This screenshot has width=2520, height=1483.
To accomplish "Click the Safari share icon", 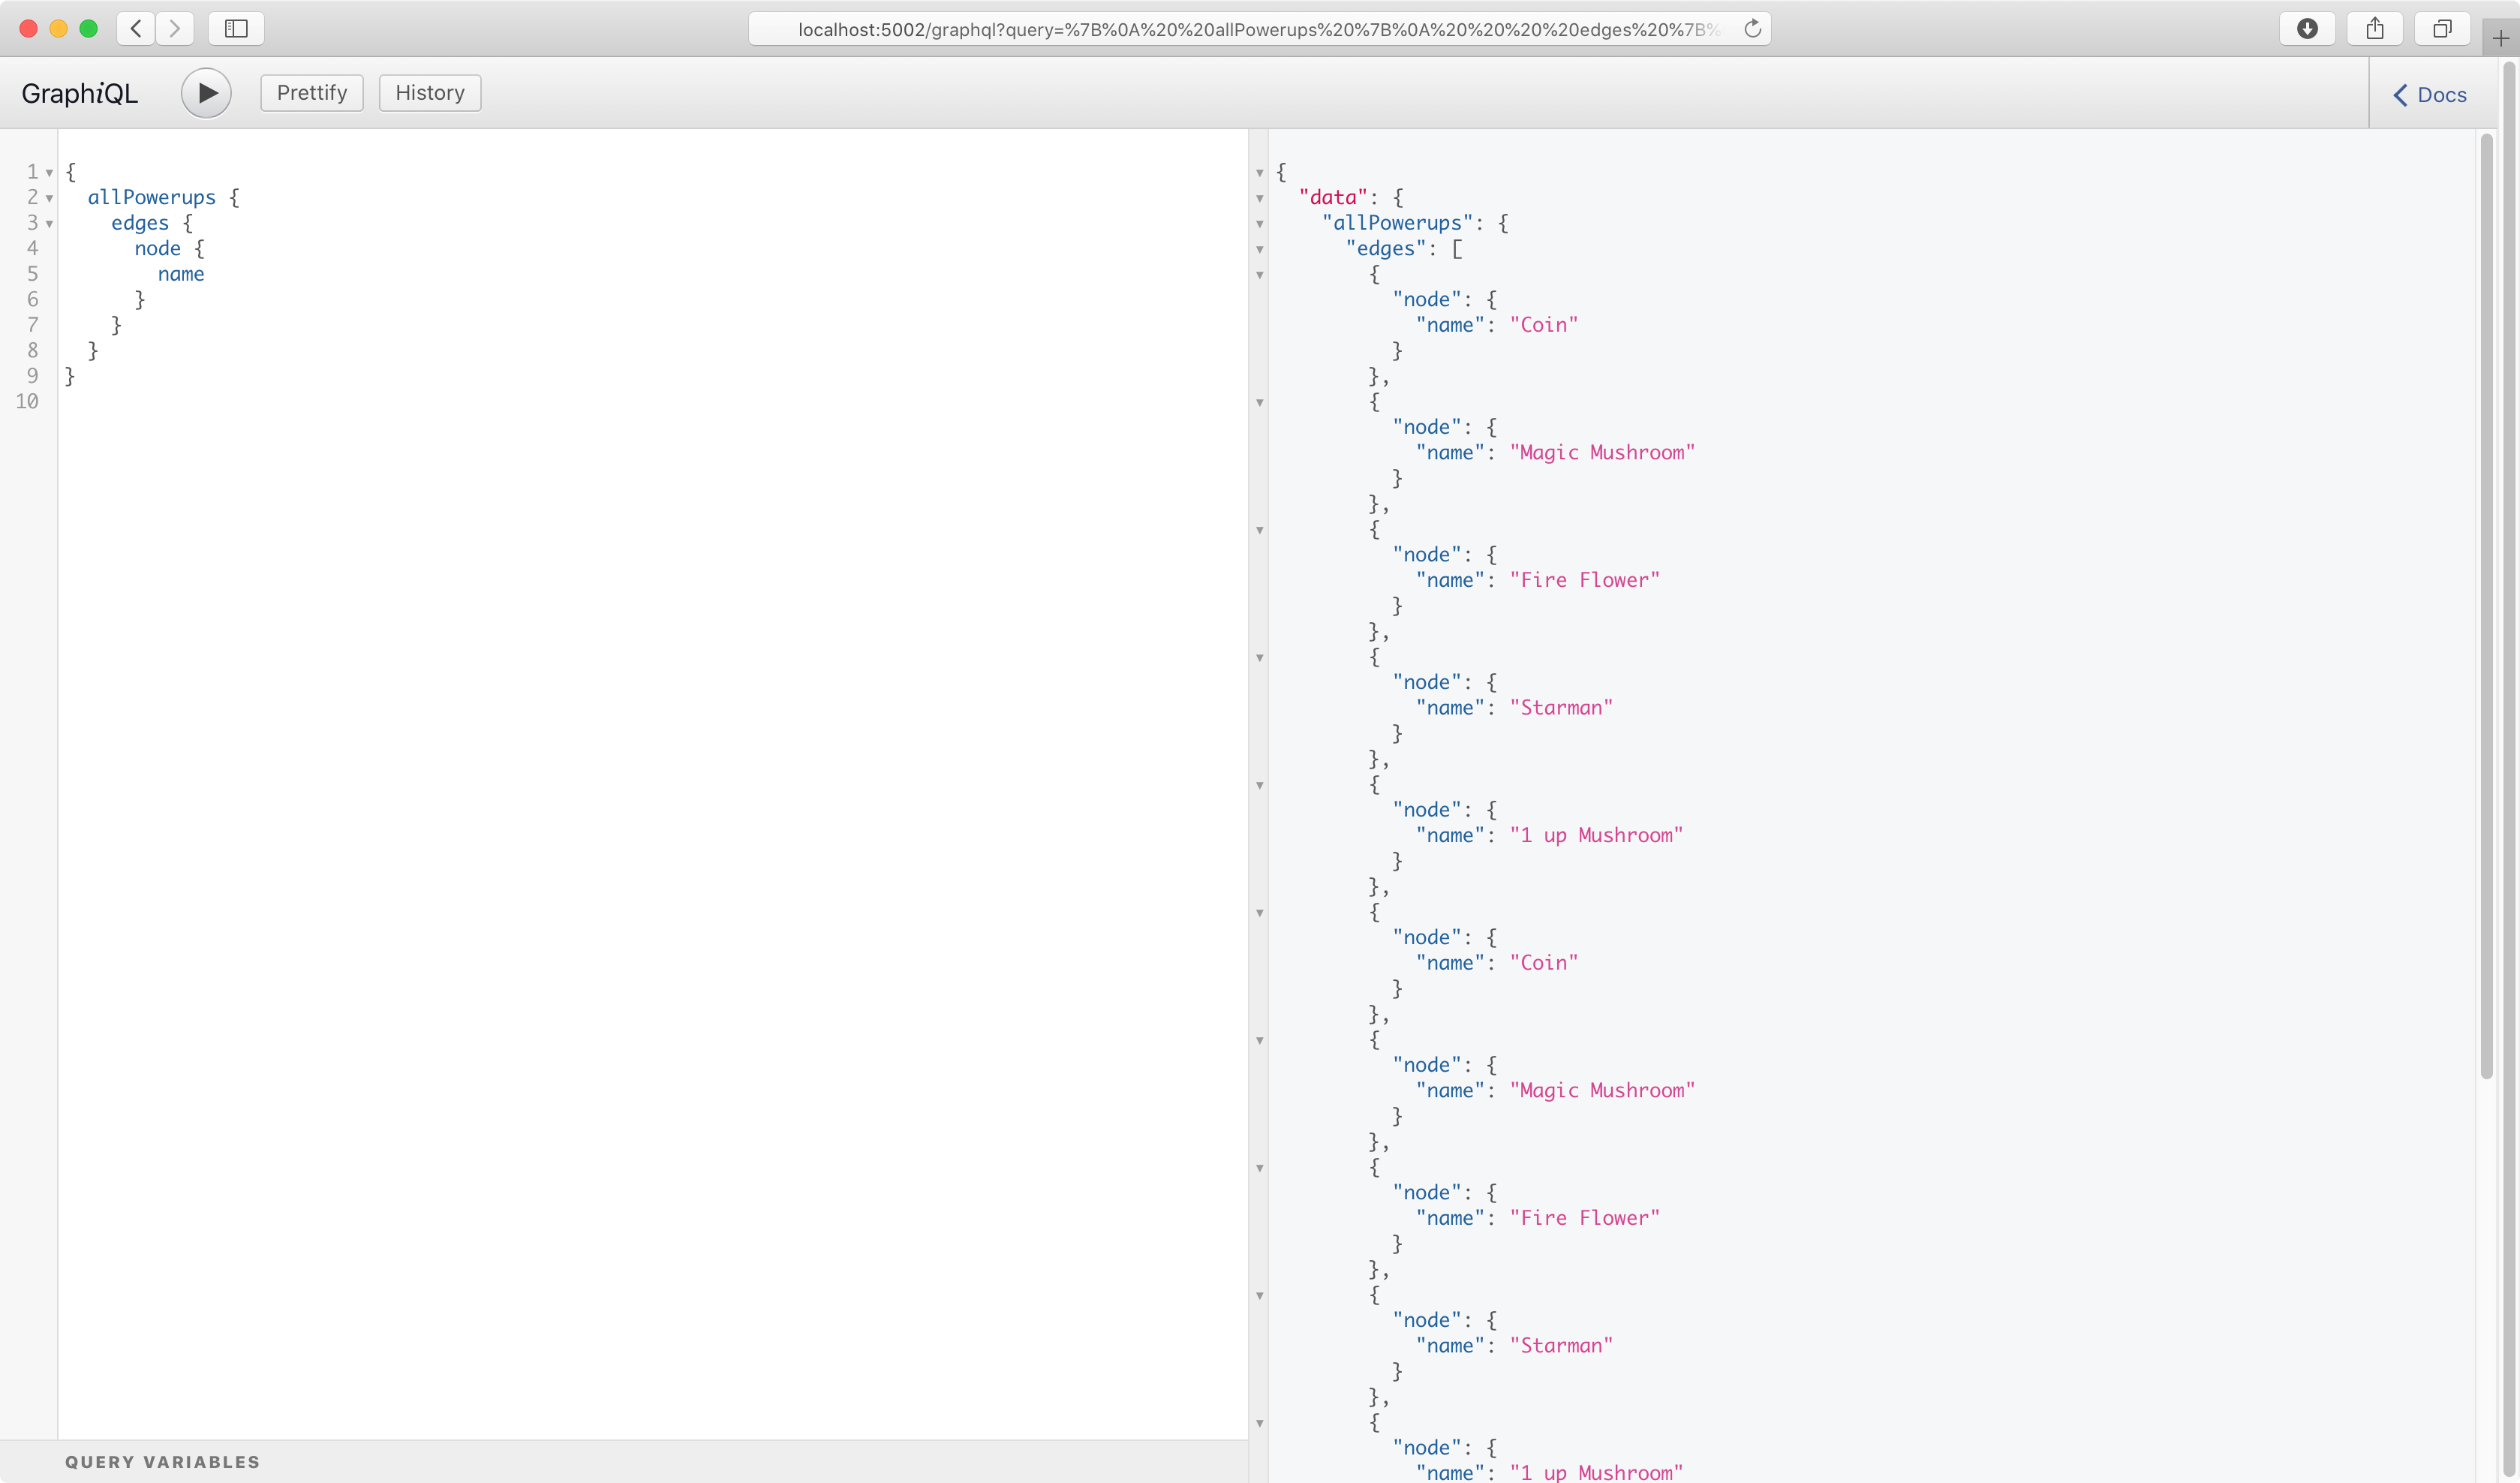I will pos(2375,28).
